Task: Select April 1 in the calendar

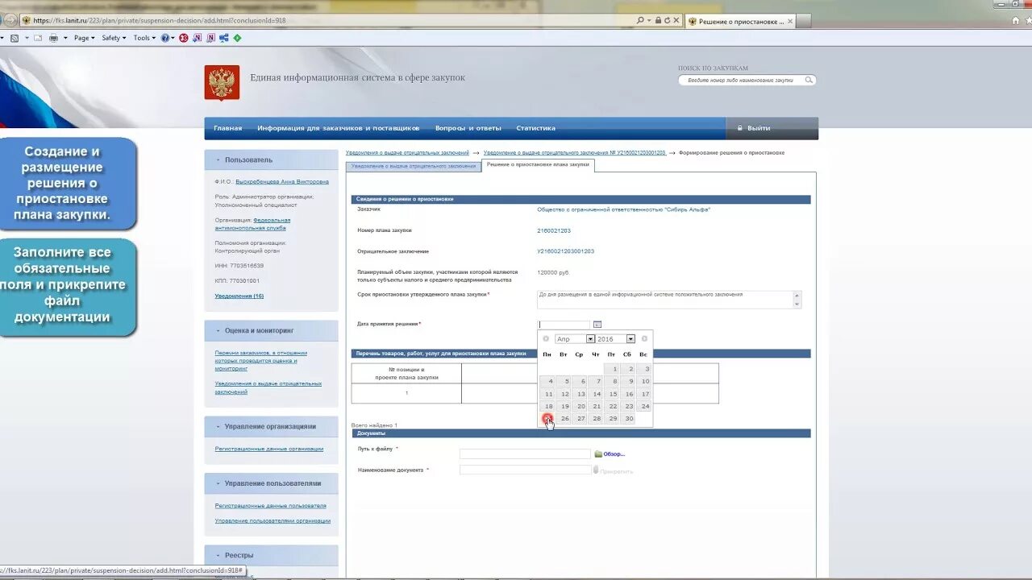Action: pos(613,369)
